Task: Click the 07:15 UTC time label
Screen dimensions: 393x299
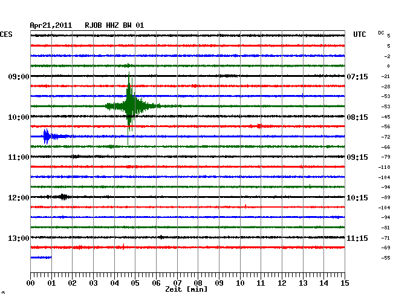Action: click(357, 76)
